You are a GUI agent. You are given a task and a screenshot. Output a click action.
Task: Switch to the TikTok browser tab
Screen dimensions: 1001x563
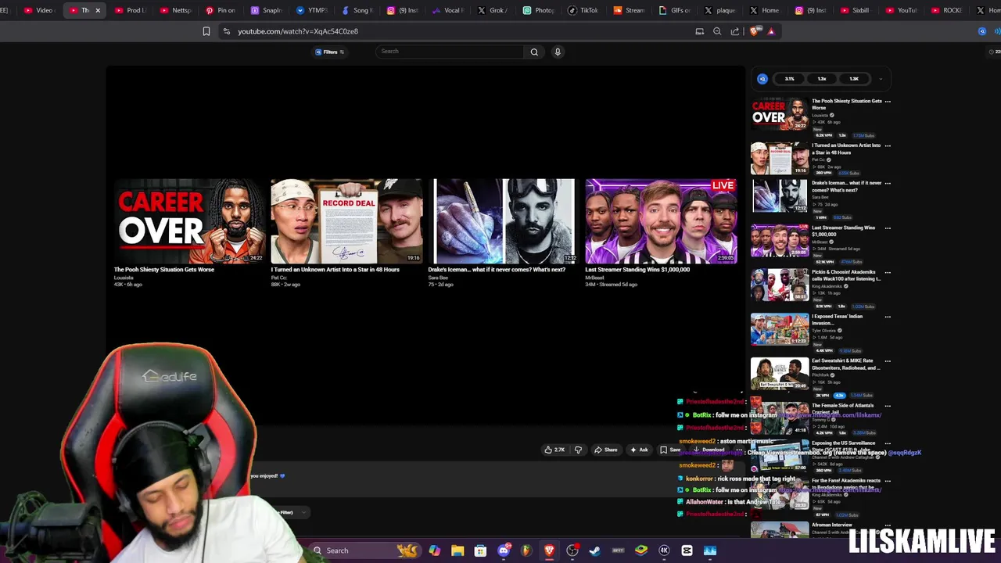[x=583, y=10]
